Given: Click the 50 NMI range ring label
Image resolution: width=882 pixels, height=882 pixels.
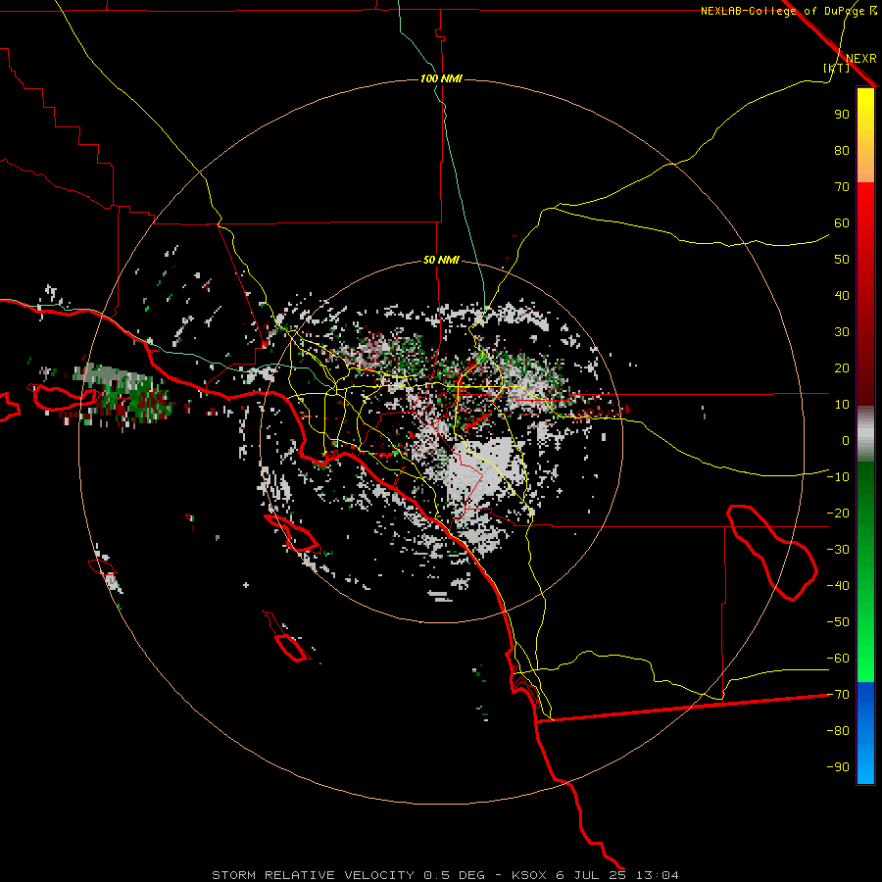Looking at the screenshot, I should tap(441, 260).
